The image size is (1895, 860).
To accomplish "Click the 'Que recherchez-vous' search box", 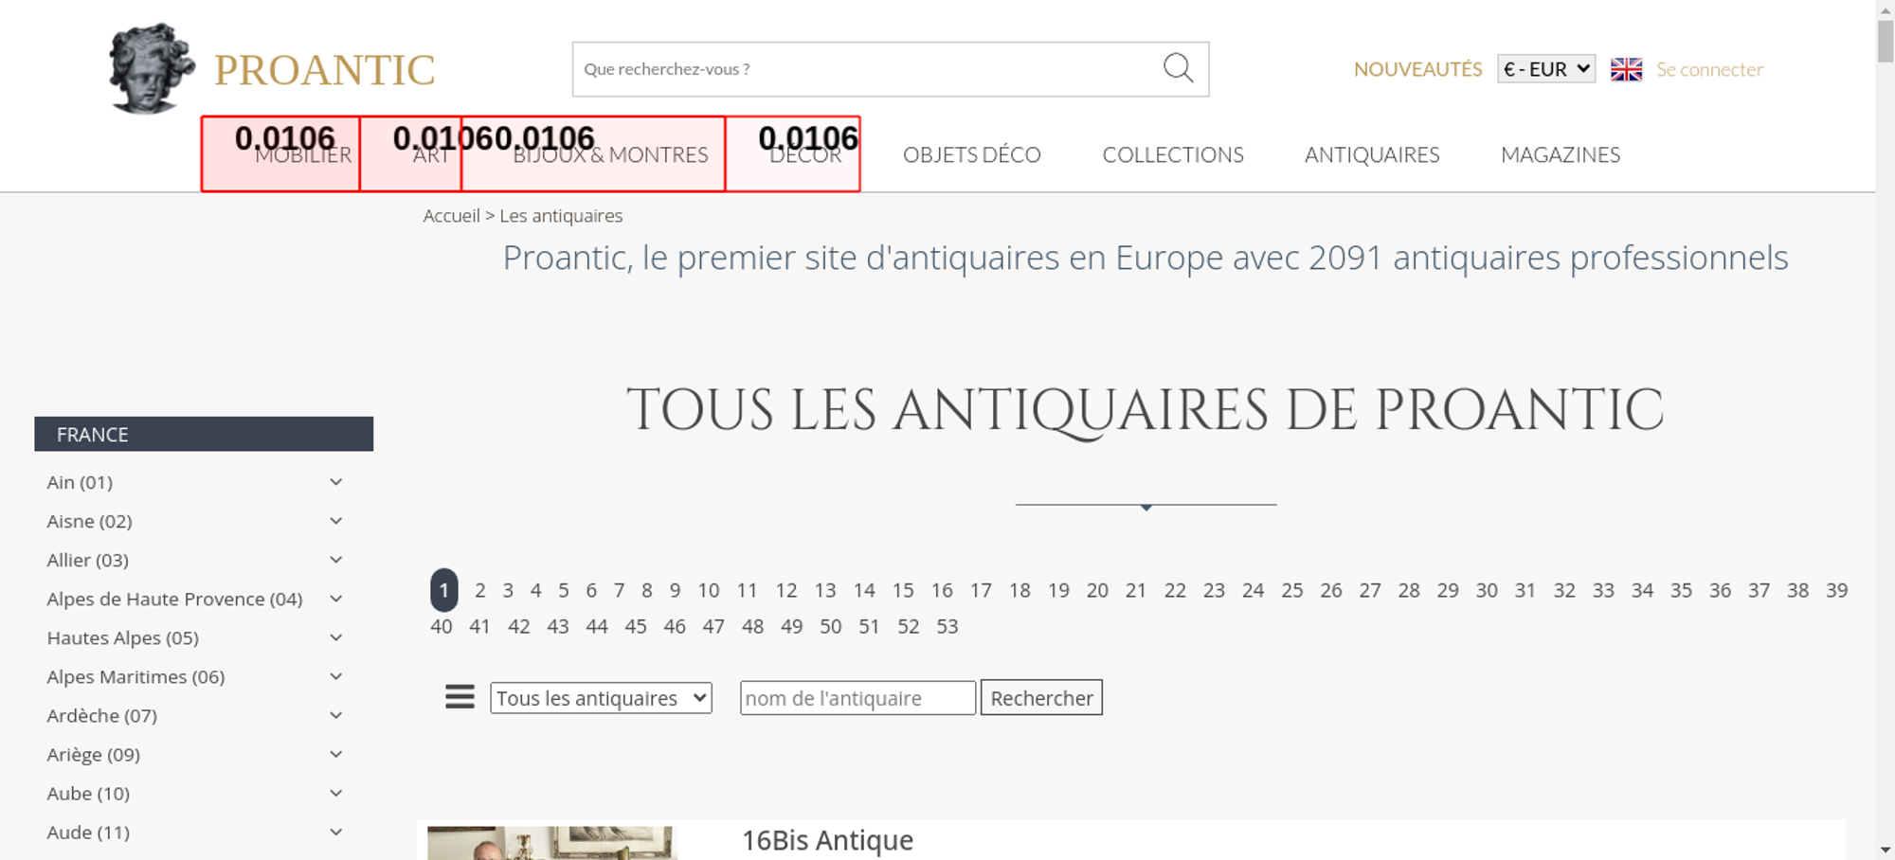I will pyautogui.click(x=862, y=69).
